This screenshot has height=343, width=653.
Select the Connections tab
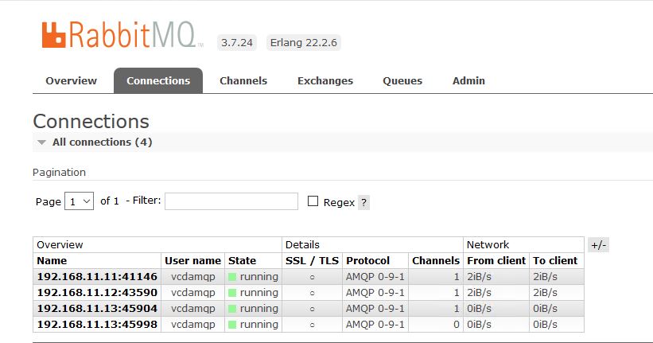tap(158, 80)
